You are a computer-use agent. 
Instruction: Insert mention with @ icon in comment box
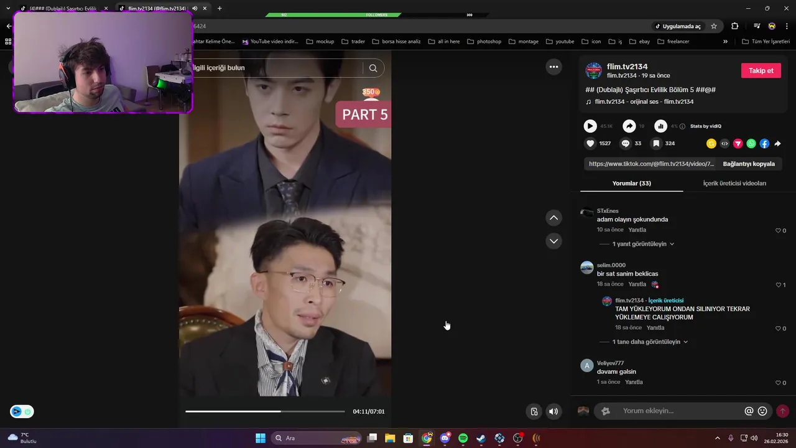[749, 411]
